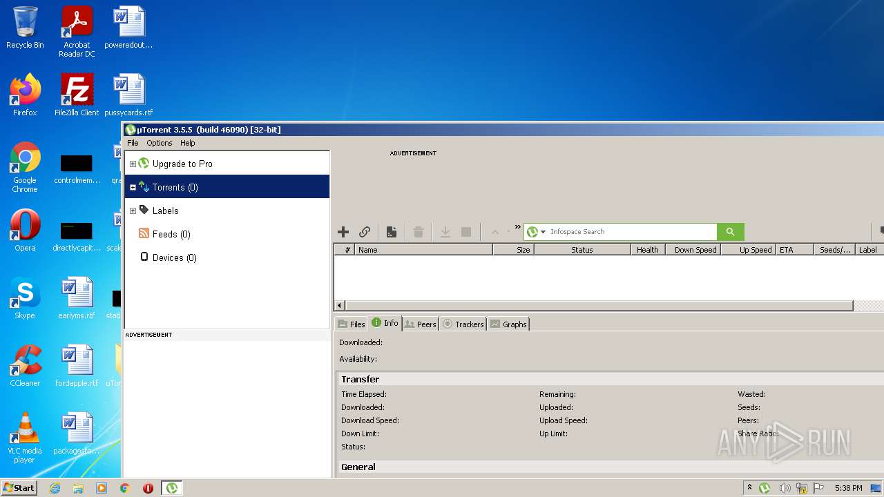This screenshot has width=884, height=497.
Task: Expand the Labels tree node
Action: [133, 211]
